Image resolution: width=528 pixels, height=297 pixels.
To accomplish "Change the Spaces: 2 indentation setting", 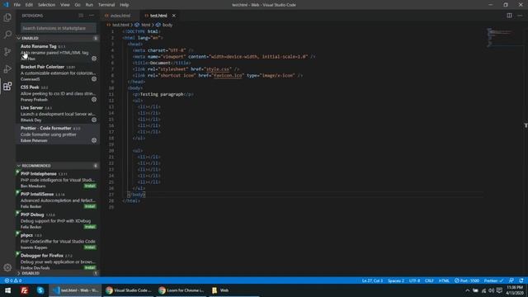I will (x=396, y=280).
